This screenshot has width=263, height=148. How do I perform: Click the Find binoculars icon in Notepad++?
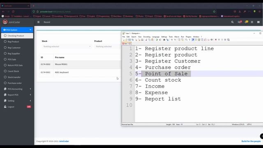164,40
